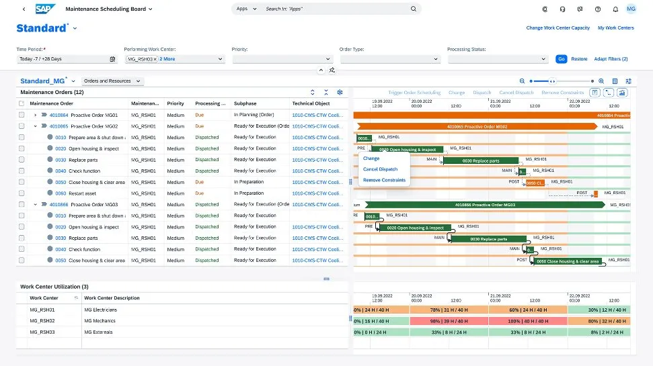This screenshot has height=366, width=653.
Task: Tick checkbox for 0030 Replace parts row
Action: [x=22, y=160]
